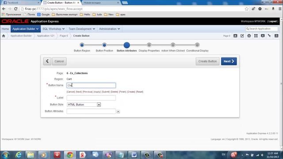Image resolution: width=283 pixels, height=159 pixels.
Task: Open the Hello bookmarks folder
Action: click(x=85, y=15)
